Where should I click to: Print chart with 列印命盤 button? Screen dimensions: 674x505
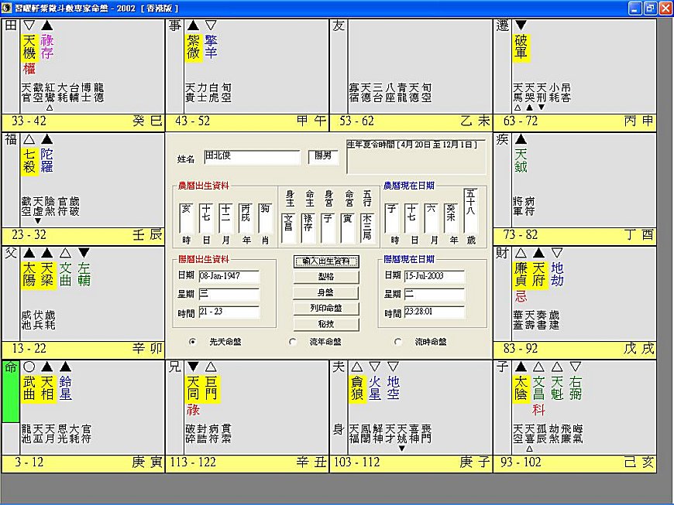pyautogui.click(x=326, y=308)
